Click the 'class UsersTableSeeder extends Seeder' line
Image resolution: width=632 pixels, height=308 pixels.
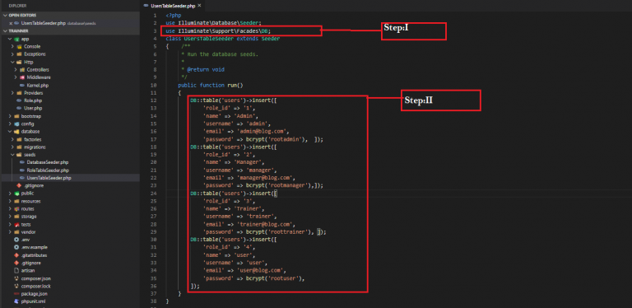222,39
